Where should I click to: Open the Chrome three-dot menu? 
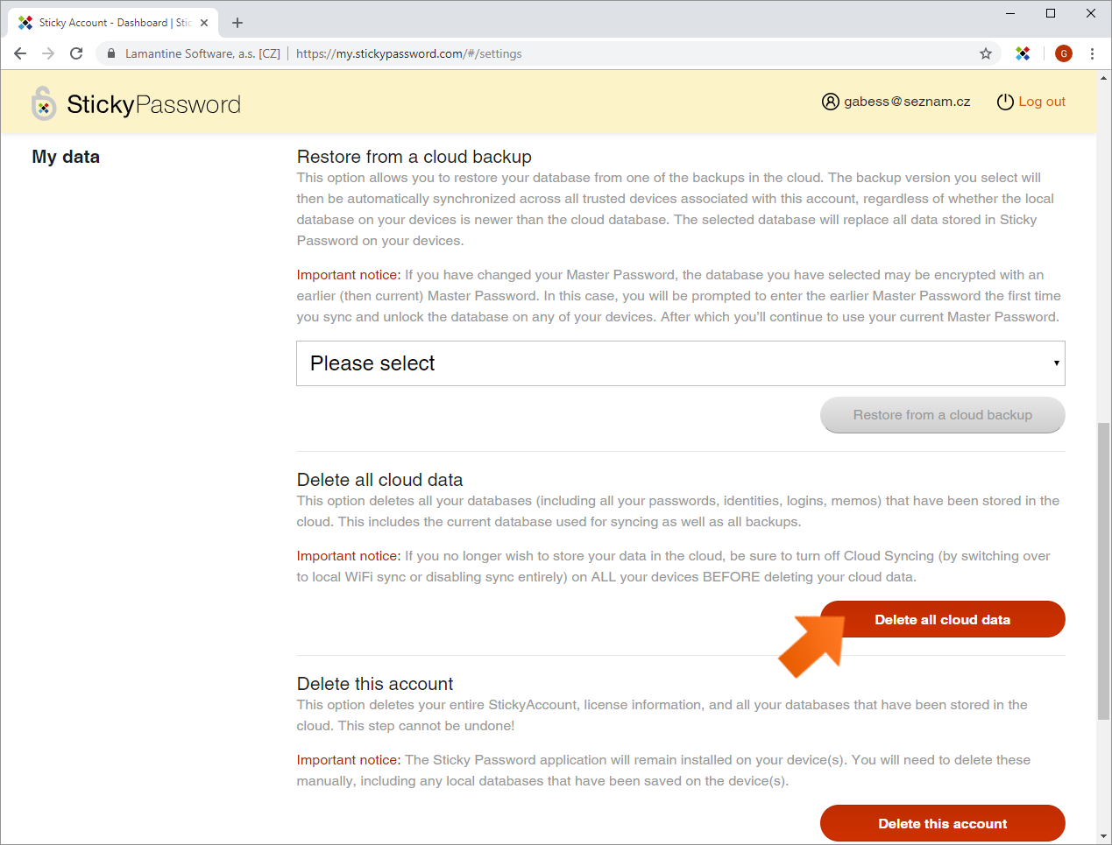[1092, 53]
